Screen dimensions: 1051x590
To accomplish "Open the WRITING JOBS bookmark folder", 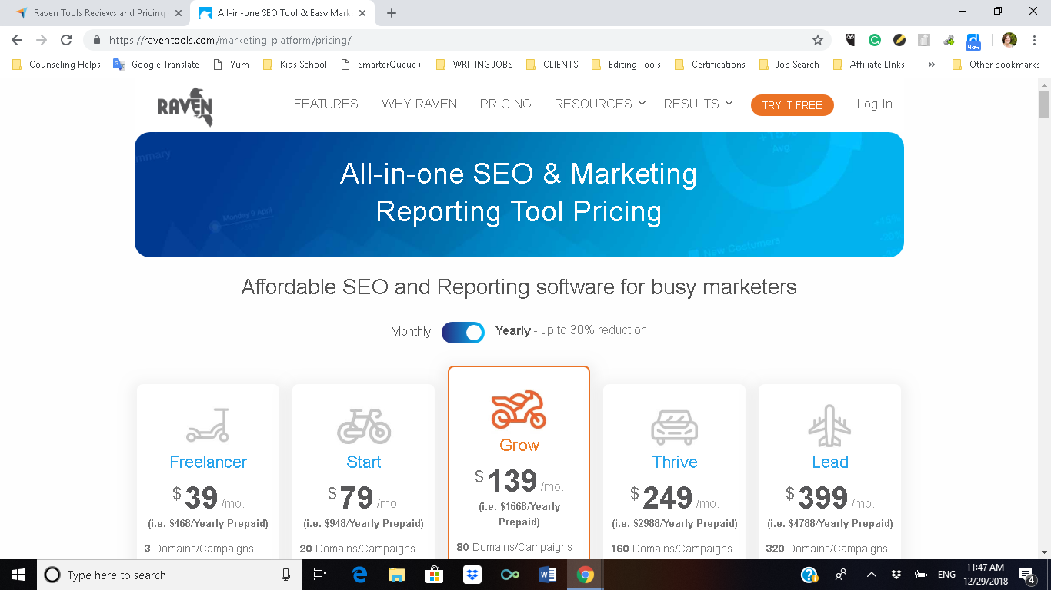I will (474, 65).
